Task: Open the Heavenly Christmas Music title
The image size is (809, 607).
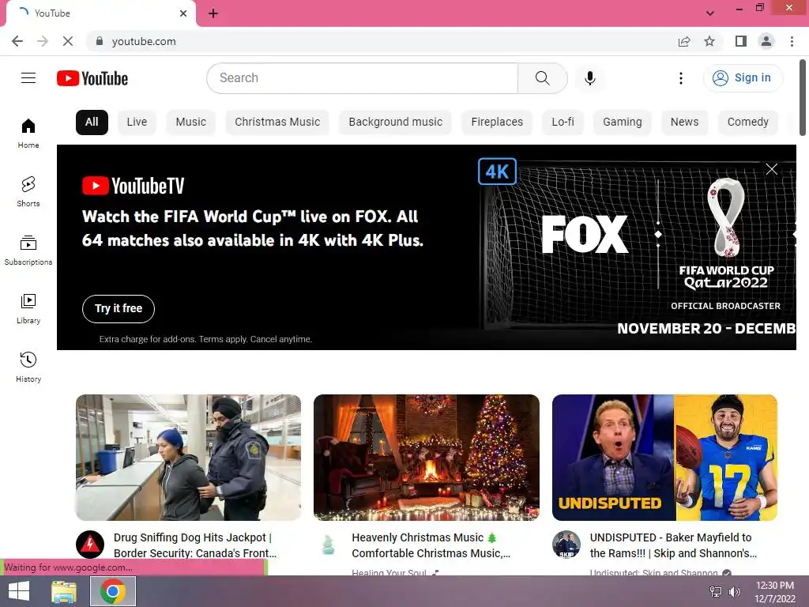Action: pyautogui.click(x=431, y=545)
